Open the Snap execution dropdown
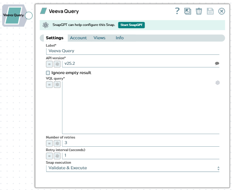Viewport: 233px width, 190px height. tap(133, 168)
